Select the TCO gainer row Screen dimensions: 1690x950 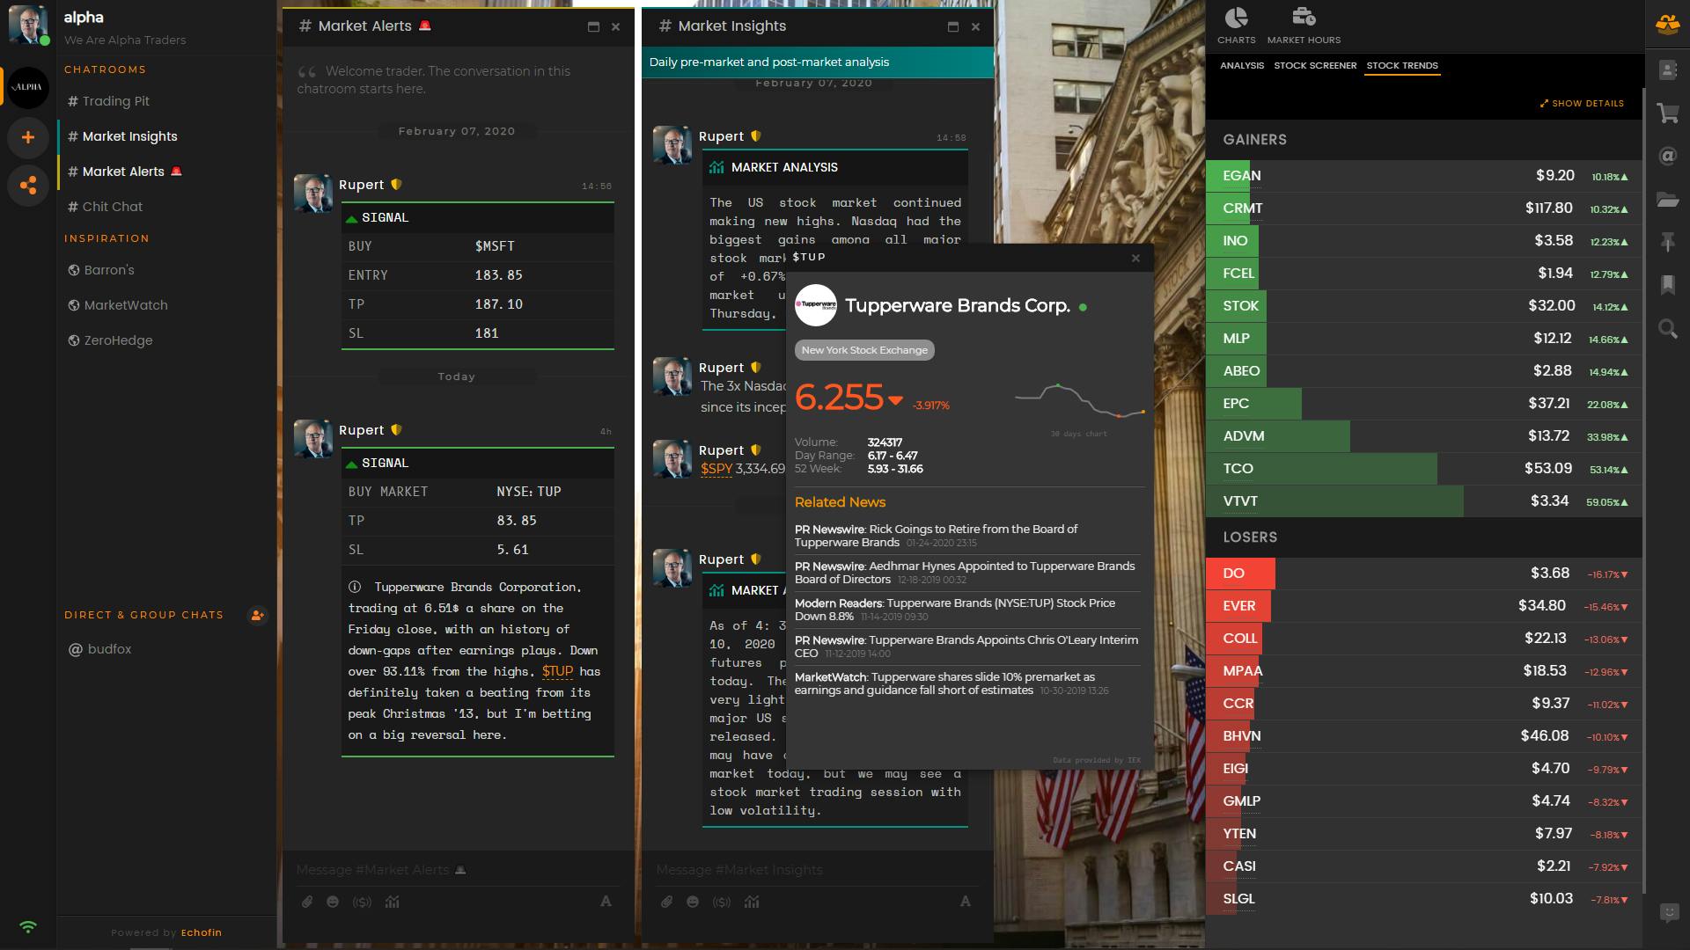(x=1423, y=469)
